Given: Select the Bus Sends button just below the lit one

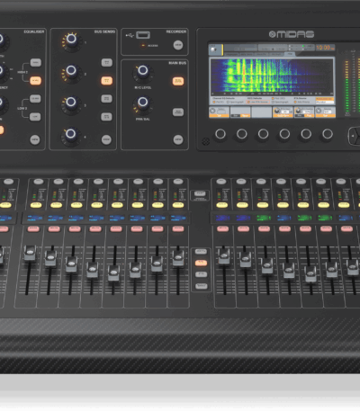Looking at the screenshot, I should (106, 99).
